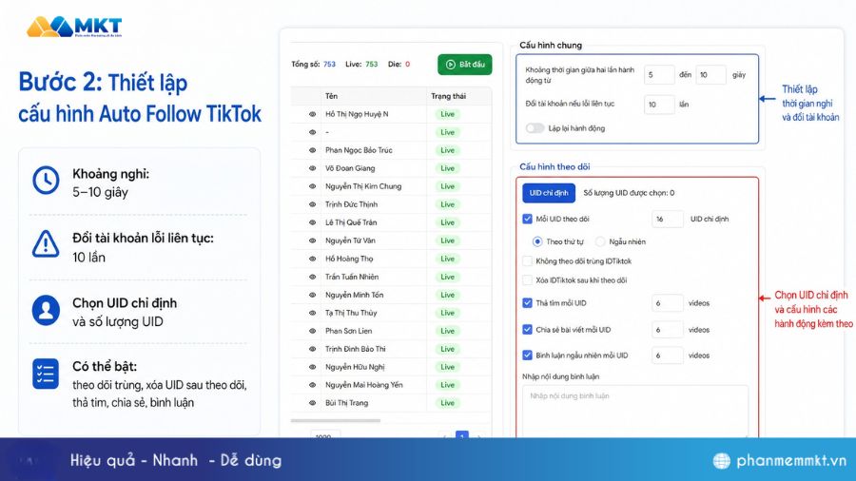Image resolution: width=856 pixels, height=481 pixels.
Task: Click the Die 0 counter
Action: coord(399,64)
